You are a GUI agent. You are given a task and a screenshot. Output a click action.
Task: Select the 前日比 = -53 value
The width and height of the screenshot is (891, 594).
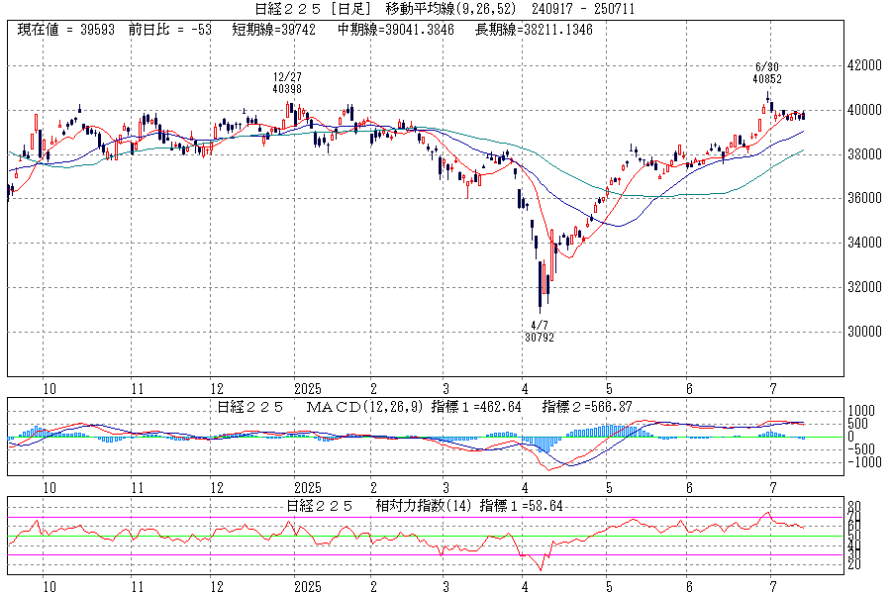point(169,30)
